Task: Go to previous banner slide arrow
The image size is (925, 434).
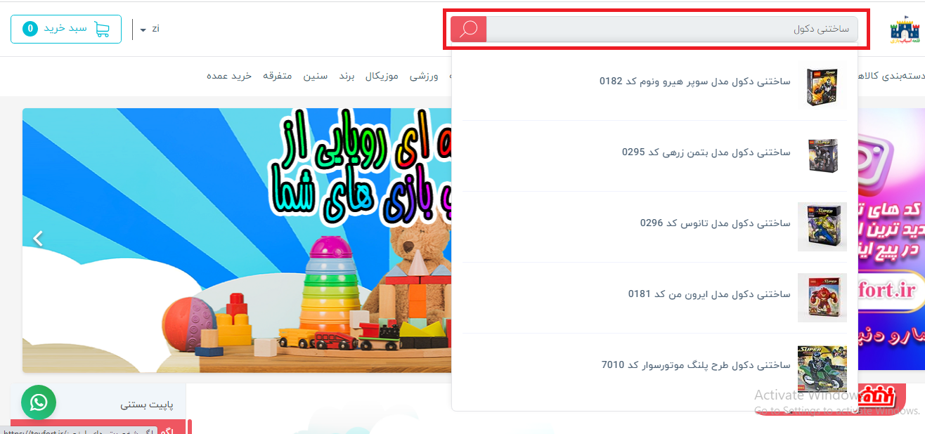Action: [x=39, y=239]
